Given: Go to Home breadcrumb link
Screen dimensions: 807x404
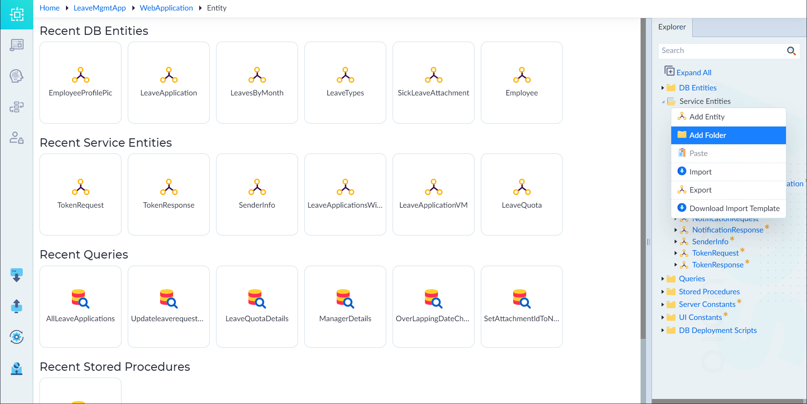Looking at the screenshot, I should 50,8.
